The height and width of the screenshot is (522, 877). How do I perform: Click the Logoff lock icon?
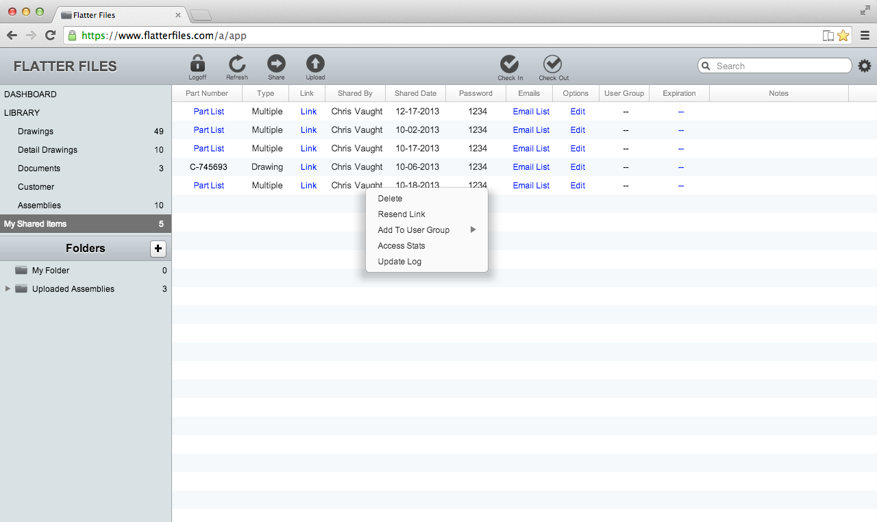pyautogui.click(x=197, y=64)
